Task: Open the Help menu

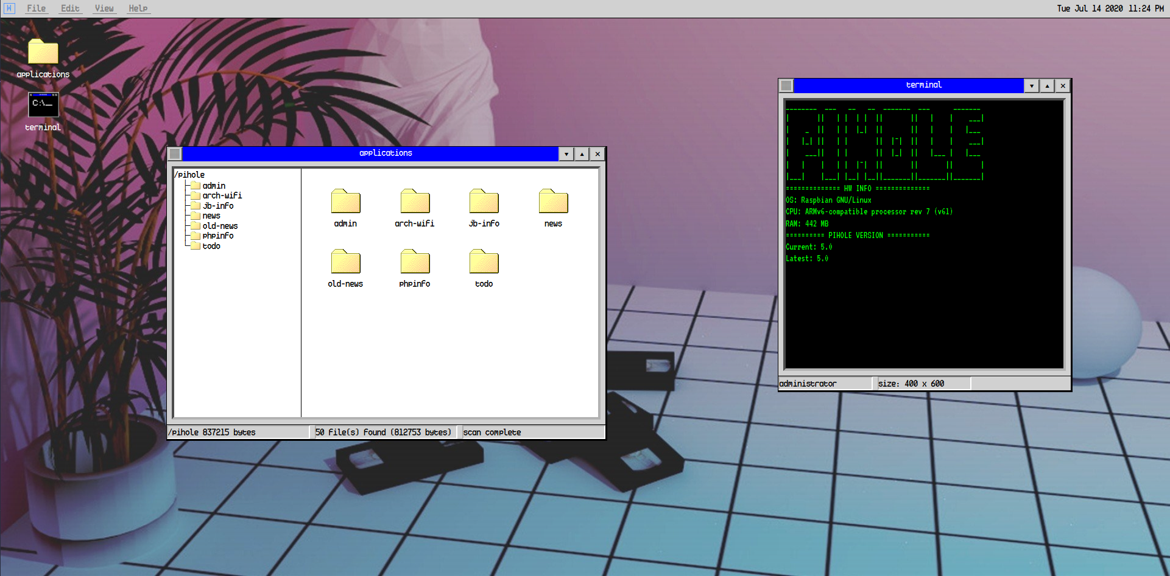Action: [138, 9]
